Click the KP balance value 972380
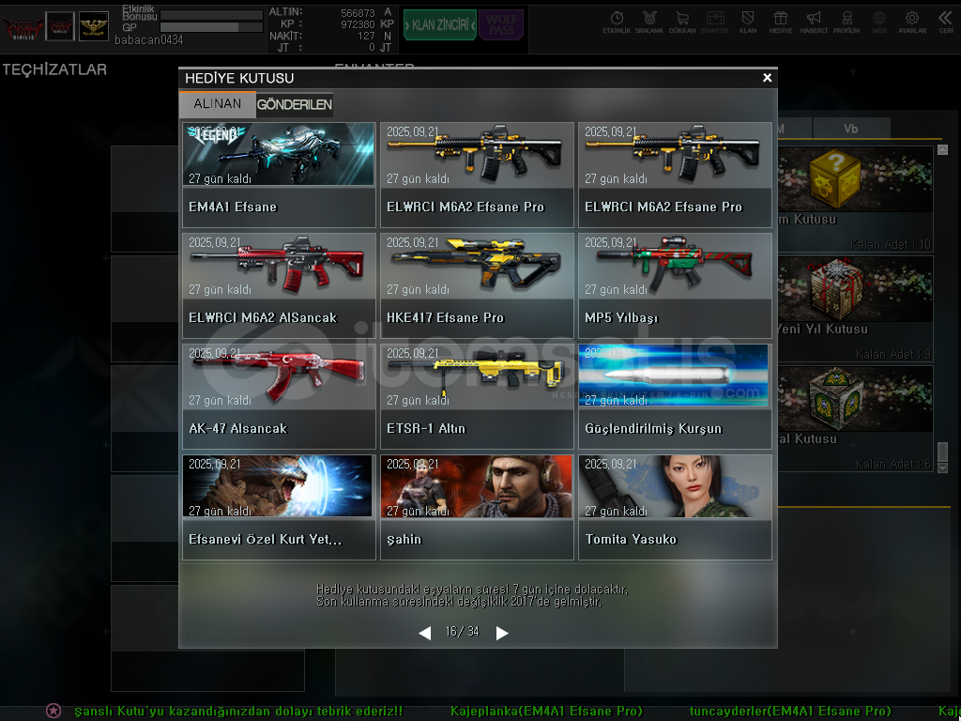The height and width of the screenshot is (721, 961). point(358,24)
